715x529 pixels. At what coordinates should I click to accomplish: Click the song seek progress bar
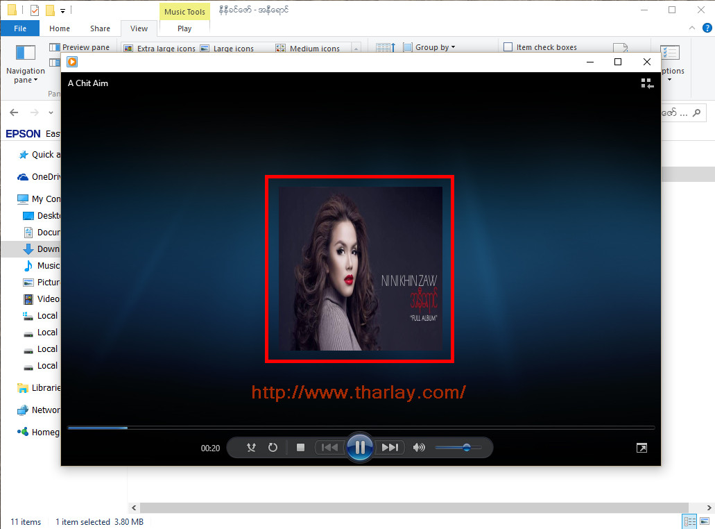(x=361, y=428)
